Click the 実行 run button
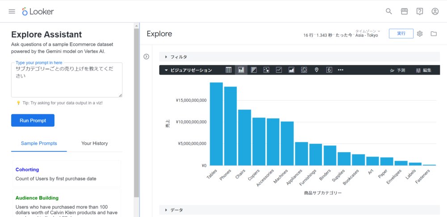This screenshot has width=447, height=217. coord(401,33)
